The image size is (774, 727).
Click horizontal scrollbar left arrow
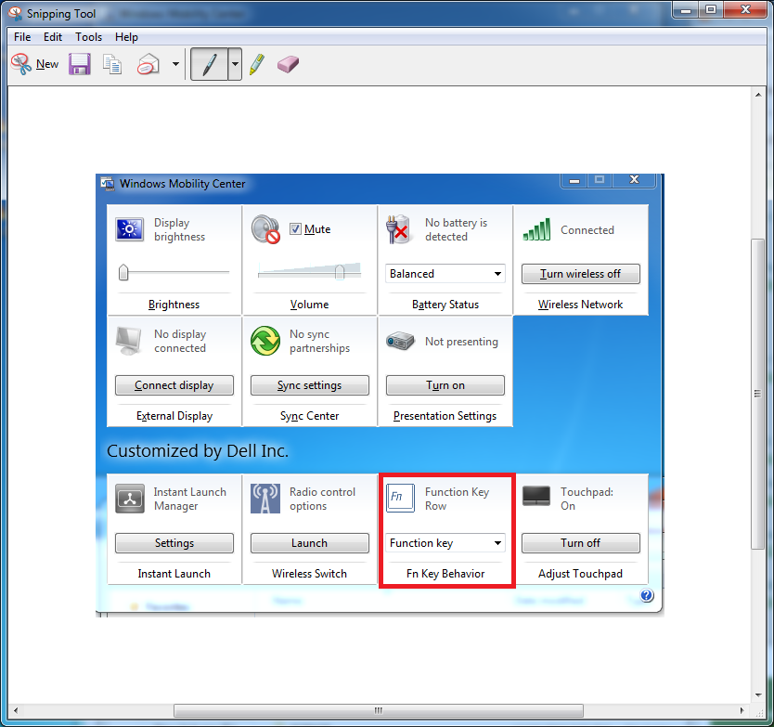(x=16, y=710)
